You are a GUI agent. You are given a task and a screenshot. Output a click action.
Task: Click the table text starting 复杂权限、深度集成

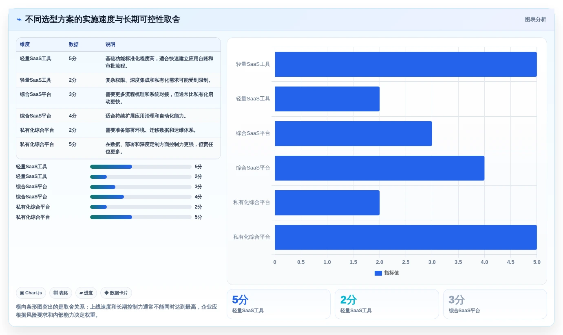click(x=159, y=80)
